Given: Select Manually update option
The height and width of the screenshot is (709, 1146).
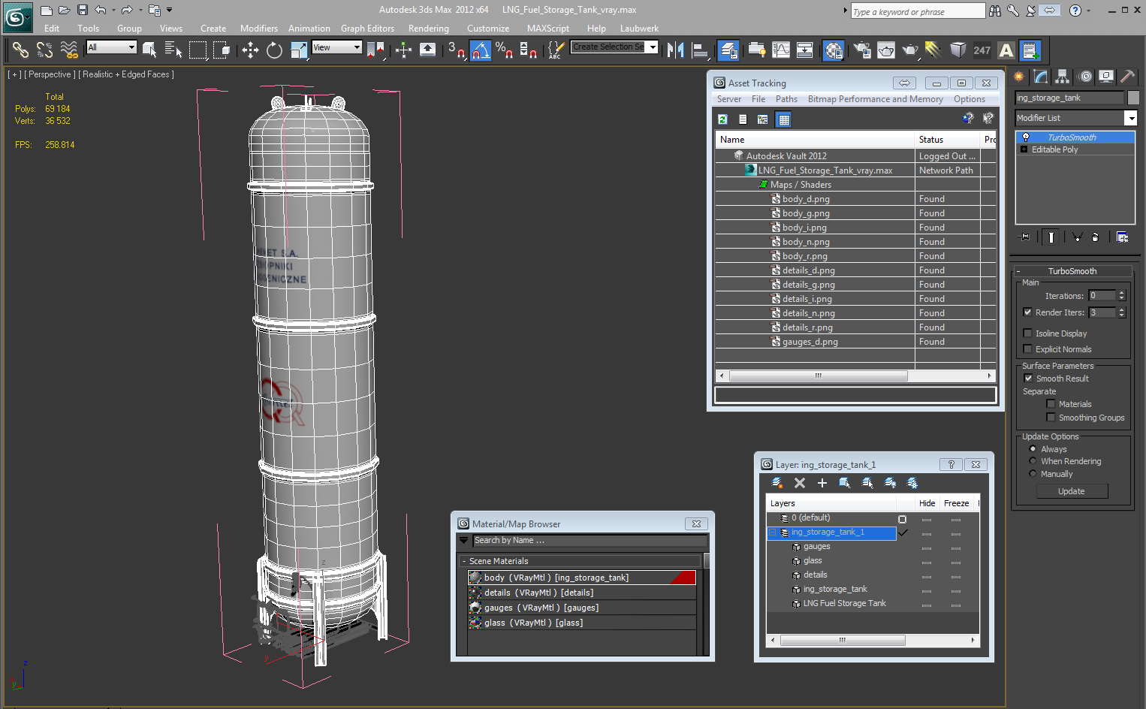Looking at the screenshot, I should point(1033,474).
